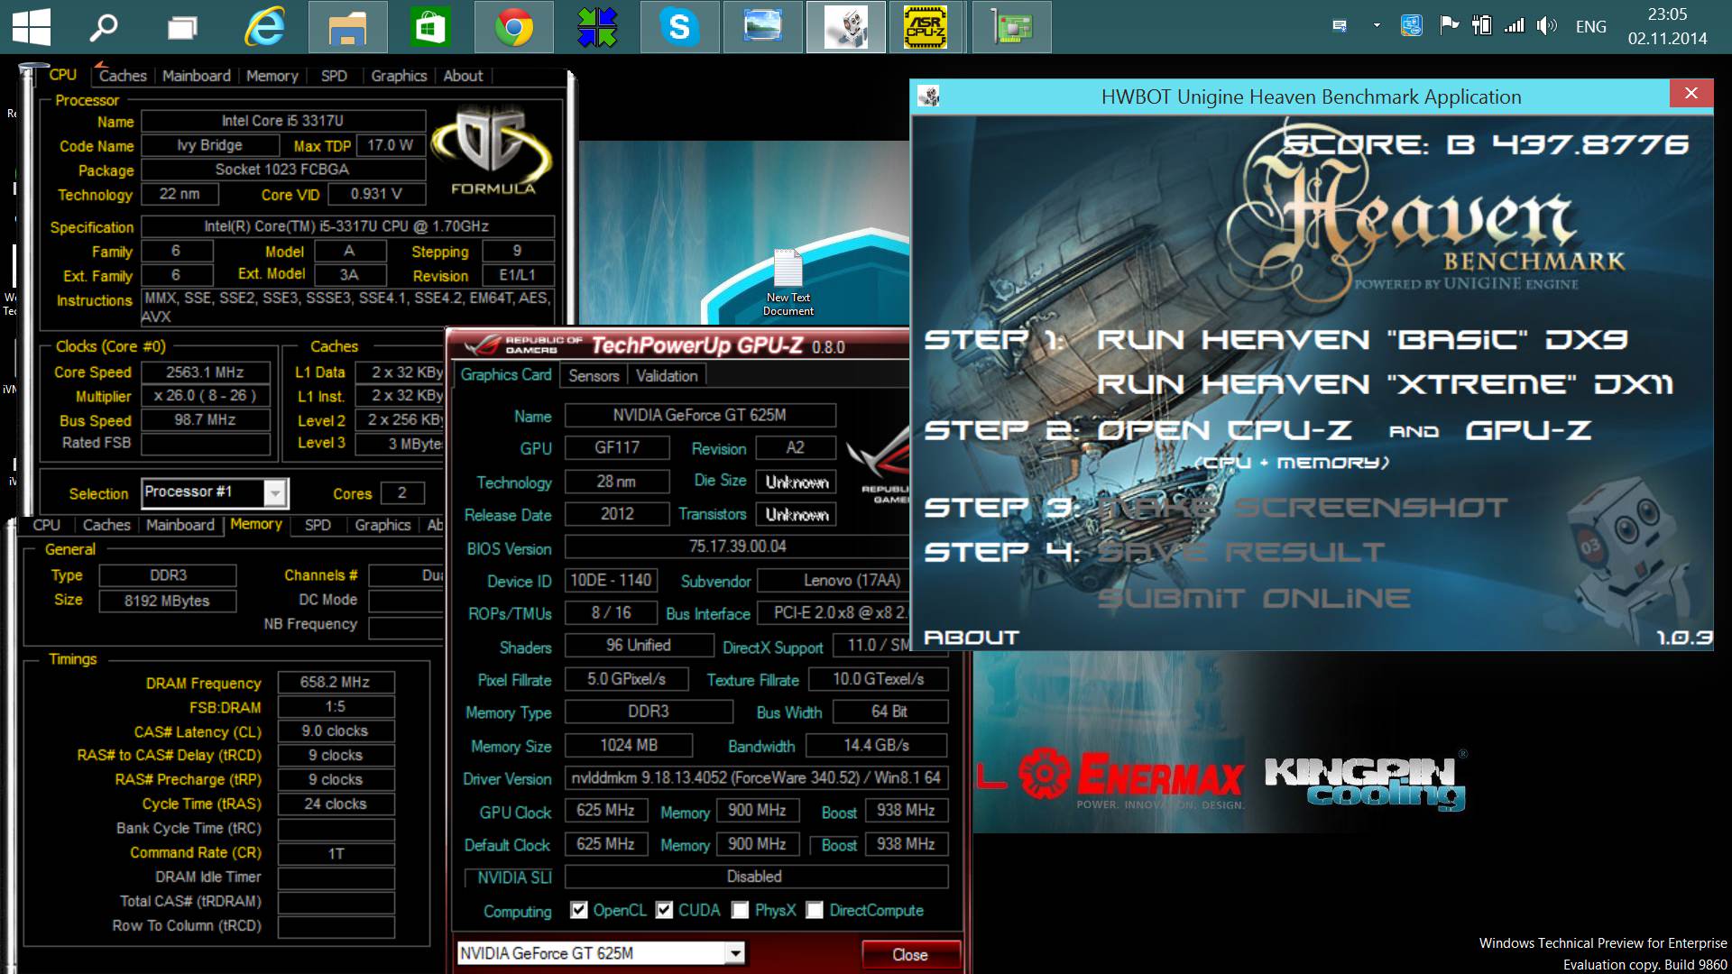Switch to GPU-Z graphics card taskbar icon
Image resolution: width=1732 pixels, height=974 pixels.
(x=1011, y=27)
